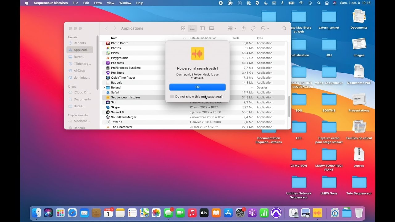Switch Finder to icon view
The height and width of the screenshot is (222, 395).
click(x=183, y=28)
